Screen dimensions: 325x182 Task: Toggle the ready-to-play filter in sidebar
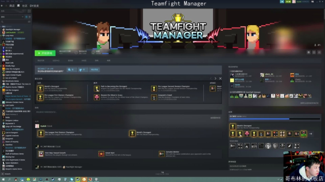[30, 17]
